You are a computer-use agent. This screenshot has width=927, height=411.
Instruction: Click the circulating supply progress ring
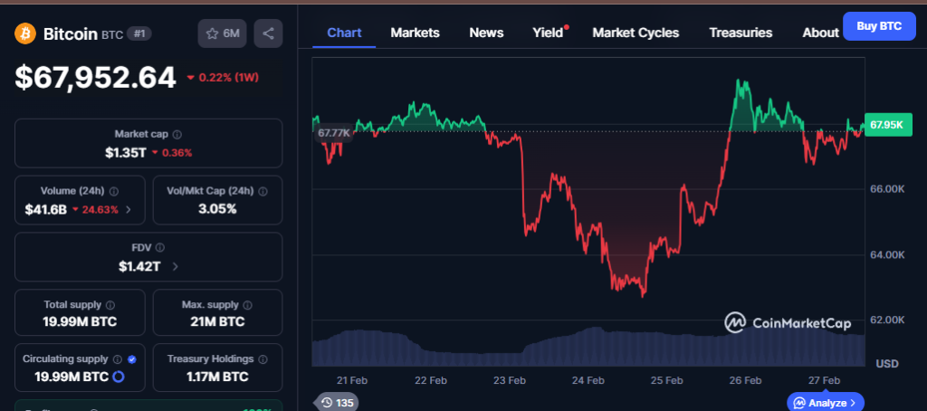118,377
